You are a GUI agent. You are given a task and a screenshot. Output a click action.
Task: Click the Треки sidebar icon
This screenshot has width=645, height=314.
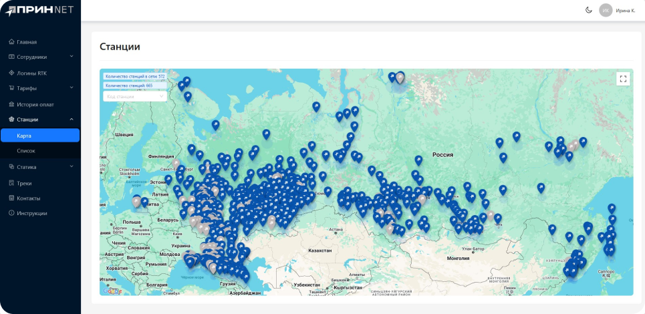(x=11, y=183)
